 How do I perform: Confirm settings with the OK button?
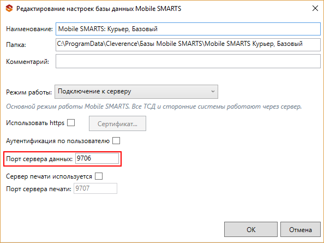click(x=251, y=229)
